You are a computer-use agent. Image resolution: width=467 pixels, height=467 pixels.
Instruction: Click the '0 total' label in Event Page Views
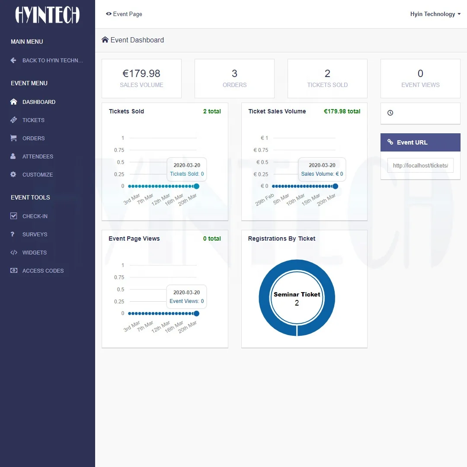[212, 238]
